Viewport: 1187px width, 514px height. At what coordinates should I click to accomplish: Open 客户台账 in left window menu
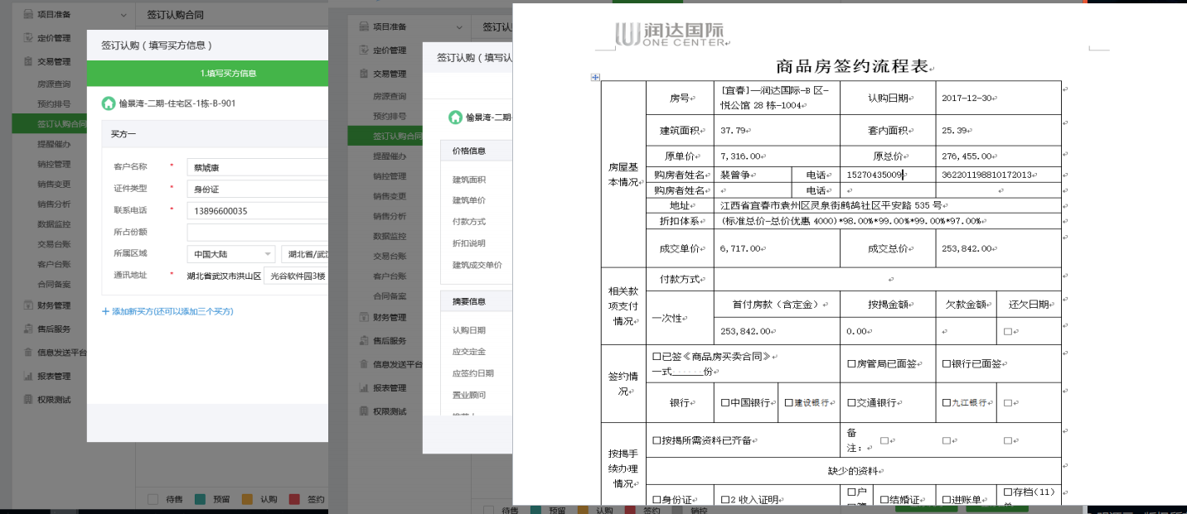(x=54, y=264)
